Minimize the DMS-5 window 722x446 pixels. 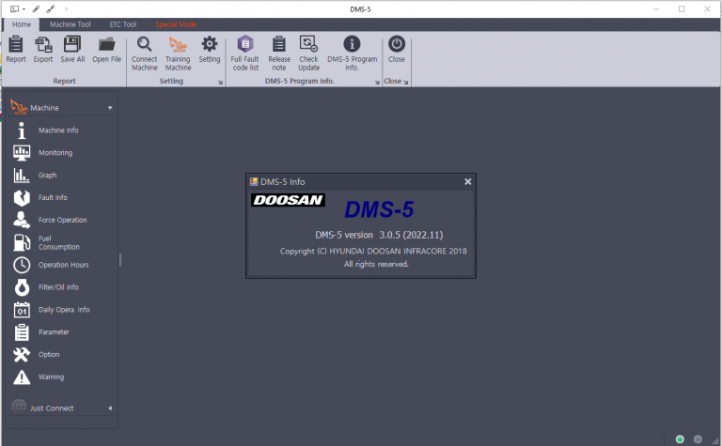(656, 8)
